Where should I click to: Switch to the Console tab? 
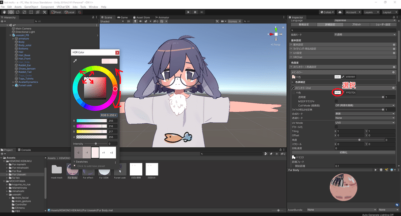(24, 150)
